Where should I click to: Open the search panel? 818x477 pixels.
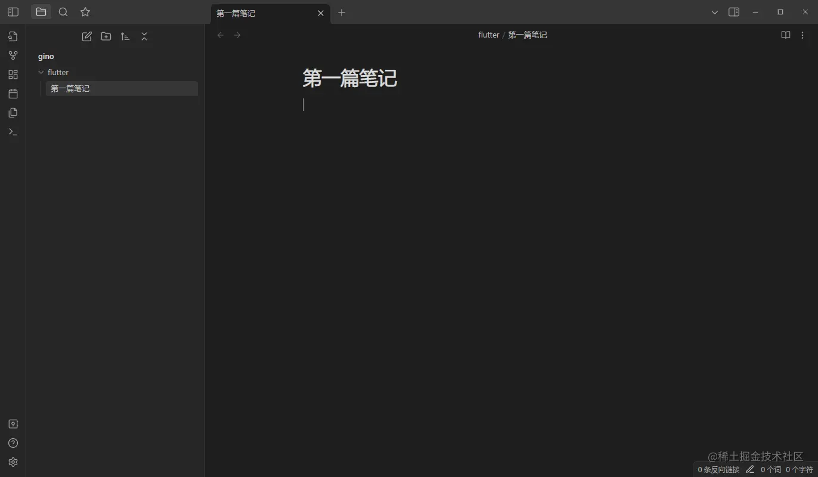coord(63,12)
